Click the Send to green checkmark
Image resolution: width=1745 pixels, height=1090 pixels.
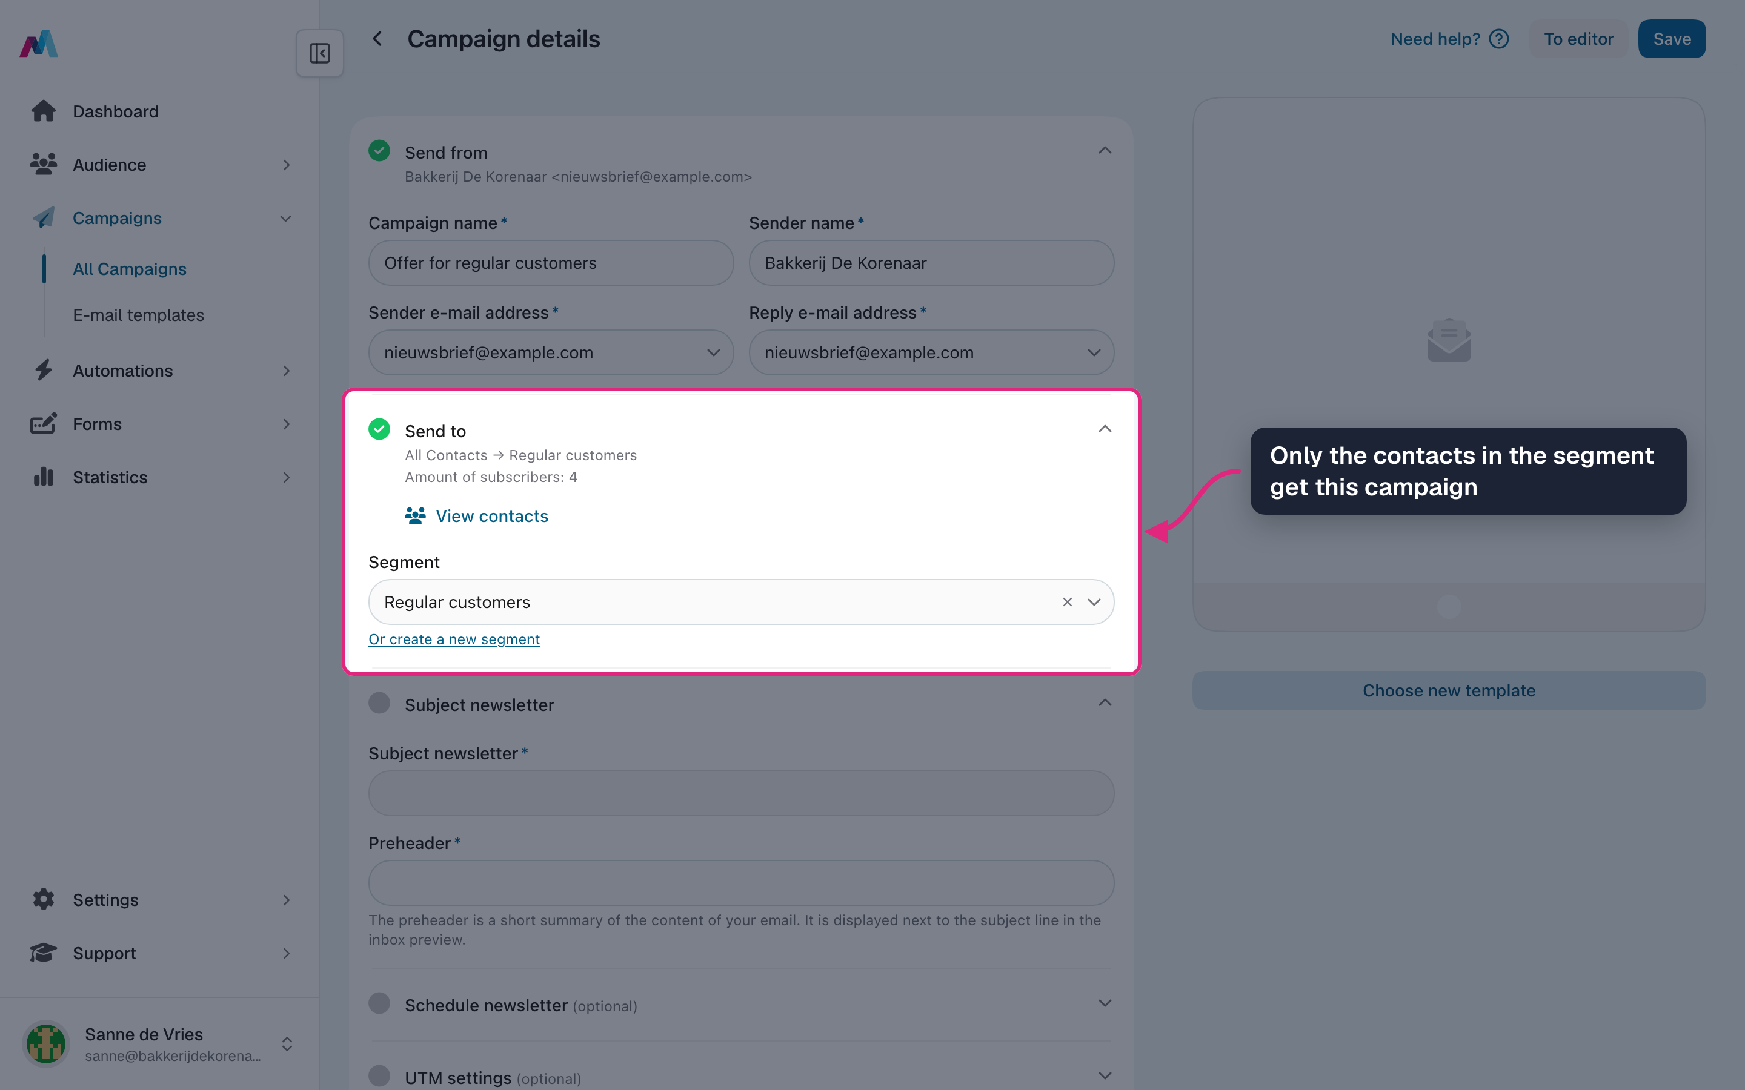click(x=379, y=429)
